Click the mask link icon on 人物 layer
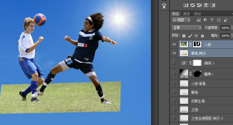 tap(190, 44)
